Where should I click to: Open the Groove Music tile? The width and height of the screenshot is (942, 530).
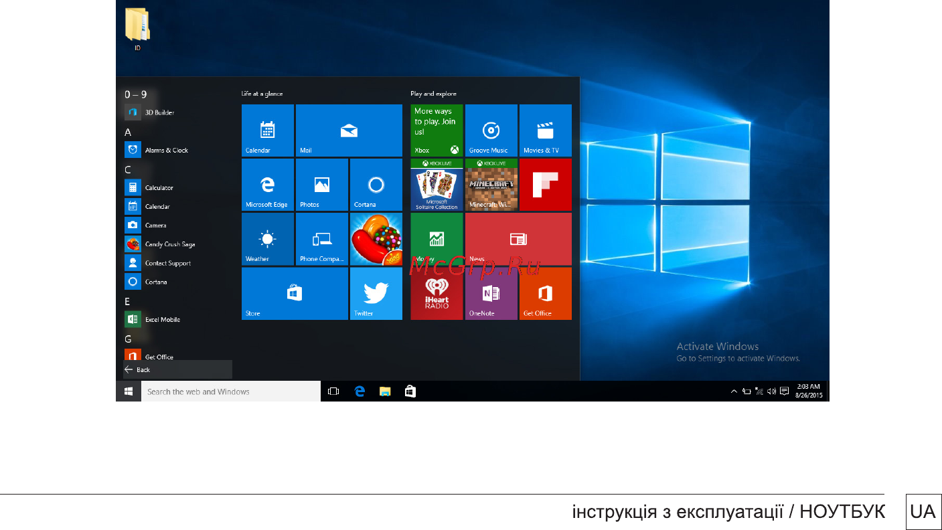click(491, 130)
